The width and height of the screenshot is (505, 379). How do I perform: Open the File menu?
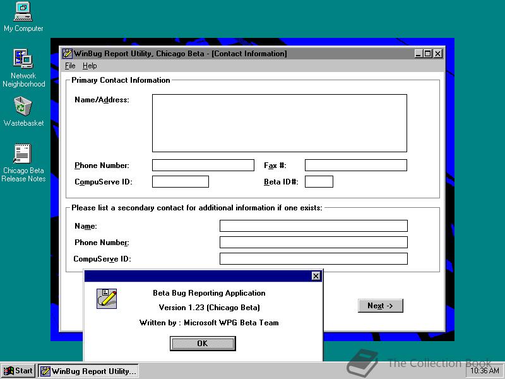coord(70,66)
